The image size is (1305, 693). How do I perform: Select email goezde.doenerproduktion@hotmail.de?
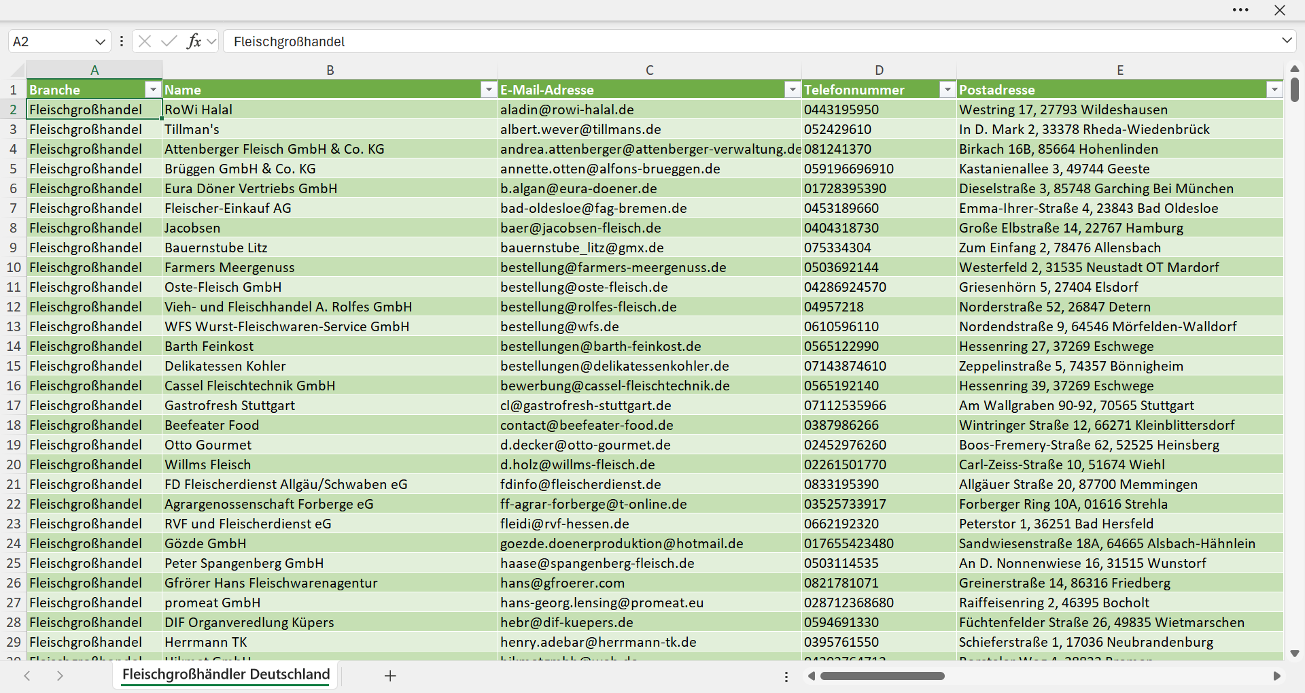click(650, 543)
